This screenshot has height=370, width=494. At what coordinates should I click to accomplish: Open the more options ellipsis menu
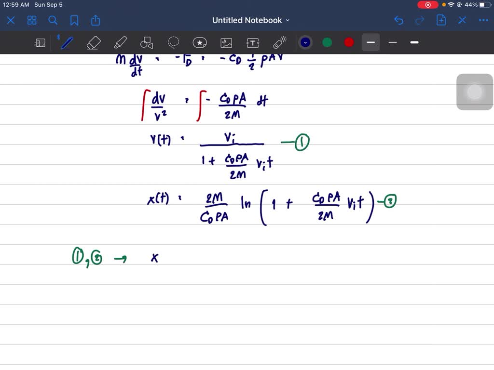tap(483, 20)
